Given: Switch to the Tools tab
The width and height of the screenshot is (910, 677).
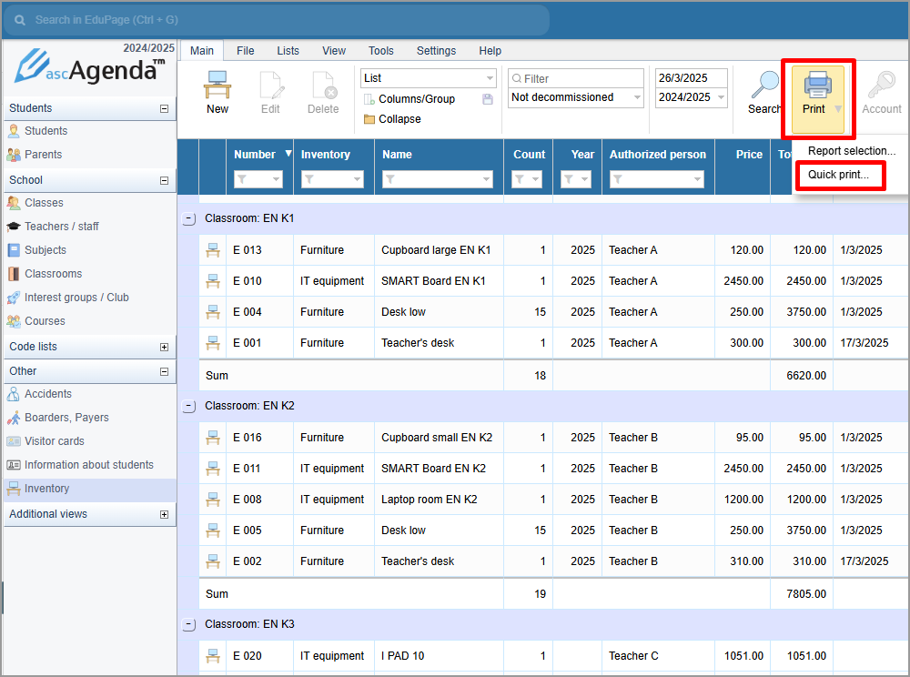Looking at the screenshot, I should [x=380, y=51].
